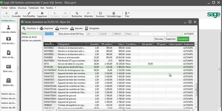Click the BC Saisir une sidebar icon
Viewport: 222px width, 111px height.
(x=9, y=67)
